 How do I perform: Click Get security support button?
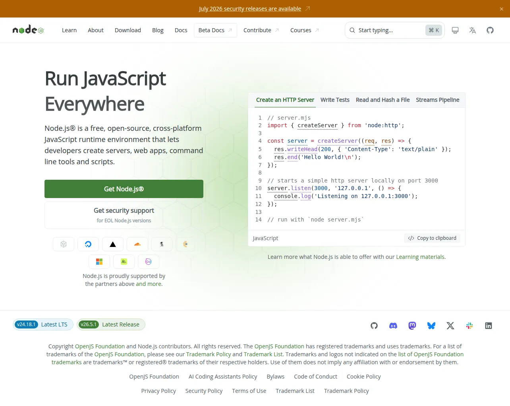pos(124,215)
